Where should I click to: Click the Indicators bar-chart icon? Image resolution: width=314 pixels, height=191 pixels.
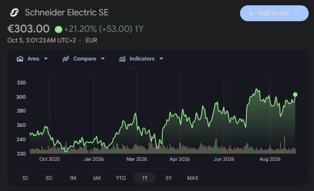point(122,59)
